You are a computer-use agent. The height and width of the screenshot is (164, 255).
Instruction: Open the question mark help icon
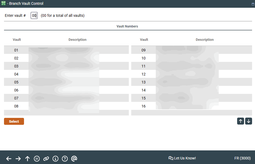tap(65, 159)
